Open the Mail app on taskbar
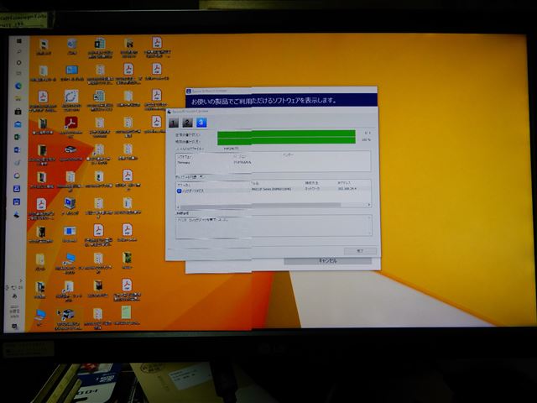The image size is (537, 403). 18,124
